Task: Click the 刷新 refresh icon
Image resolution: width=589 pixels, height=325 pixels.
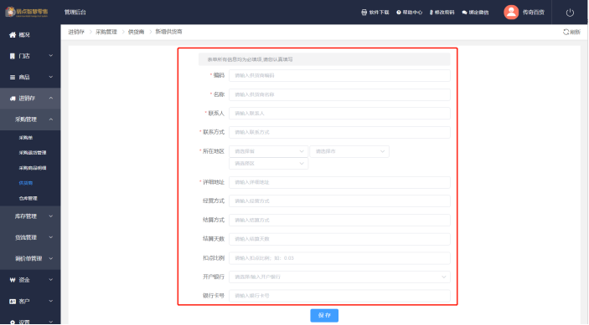Action: point(566,32)
